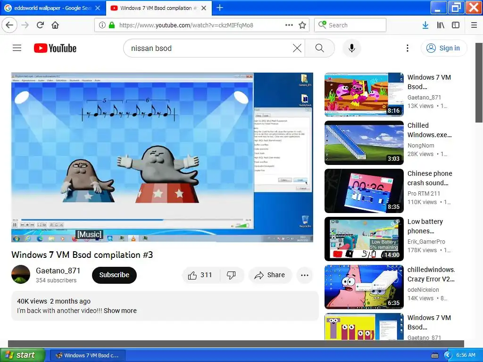Open the Chinese phone crash sound thumbnail
Screen dimensions: 483x362
(x=364, y=191)
